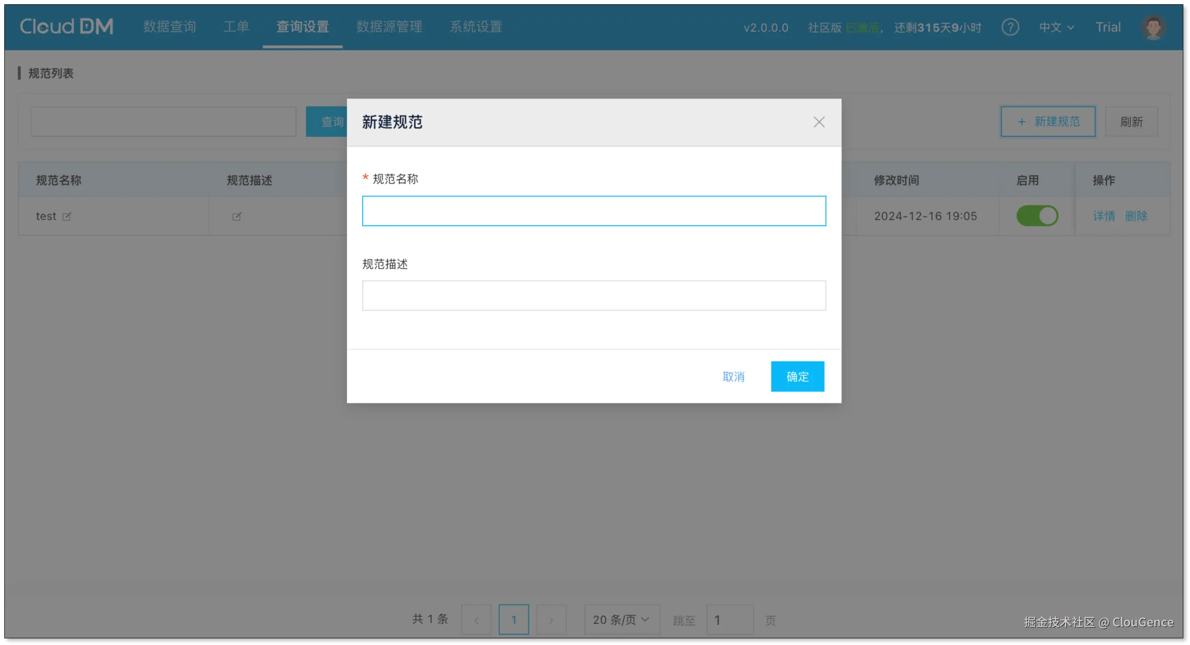Click 删除 link for test row
1190x645 pixels.
tap(1136, 216)
